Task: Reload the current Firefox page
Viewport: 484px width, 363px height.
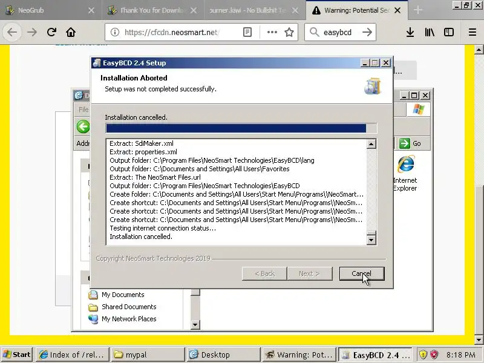Action: point(51,32)
